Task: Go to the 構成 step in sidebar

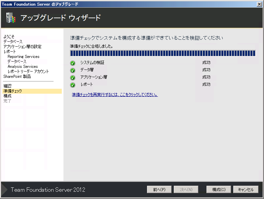Action: pos(7,96)
